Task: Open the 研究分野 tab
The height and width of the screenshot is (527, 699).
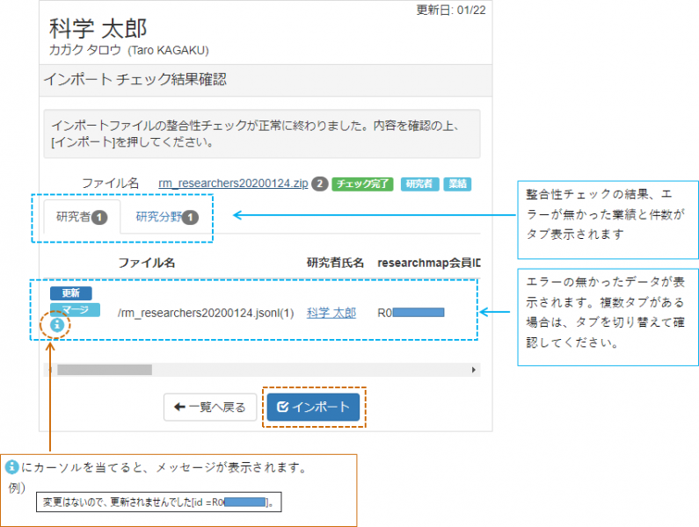Action: pos(167,218)
